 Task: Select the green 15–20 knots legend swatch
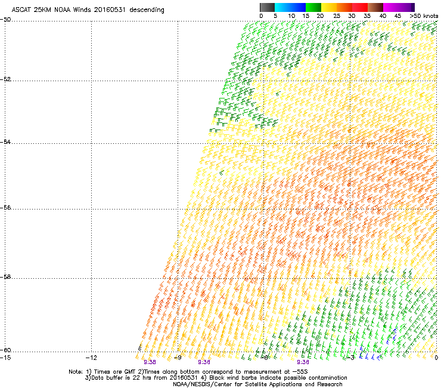point(313,7)
